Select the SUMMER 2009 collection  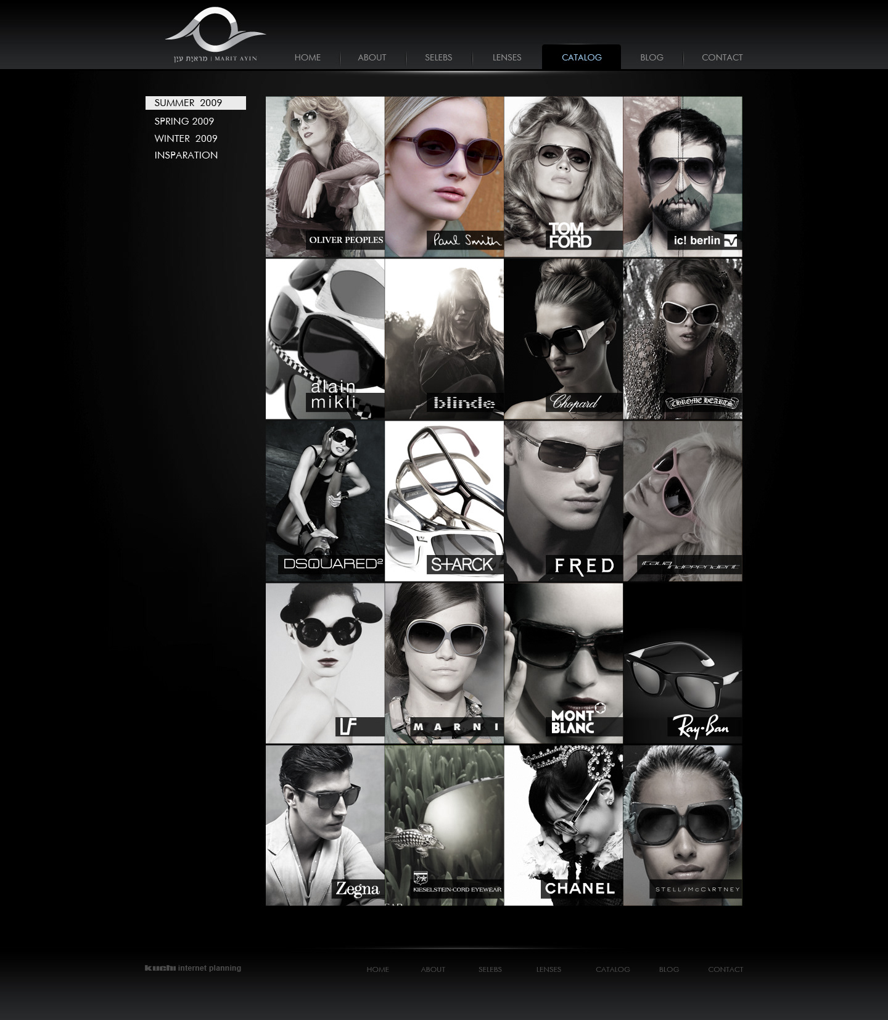click(195, 103)
